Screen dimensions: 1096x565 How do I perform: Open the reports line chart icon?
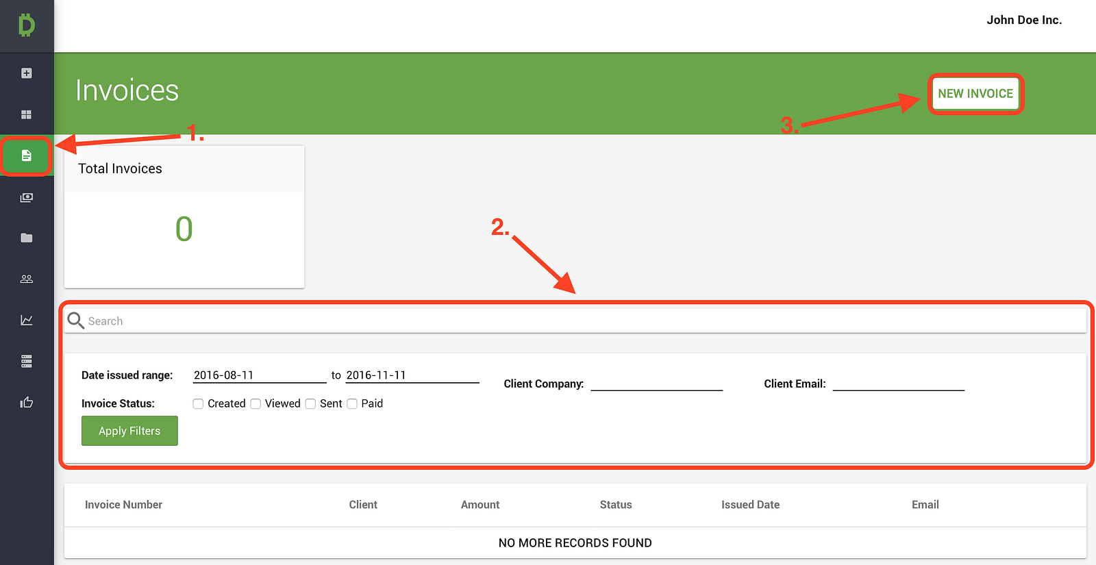27,320
